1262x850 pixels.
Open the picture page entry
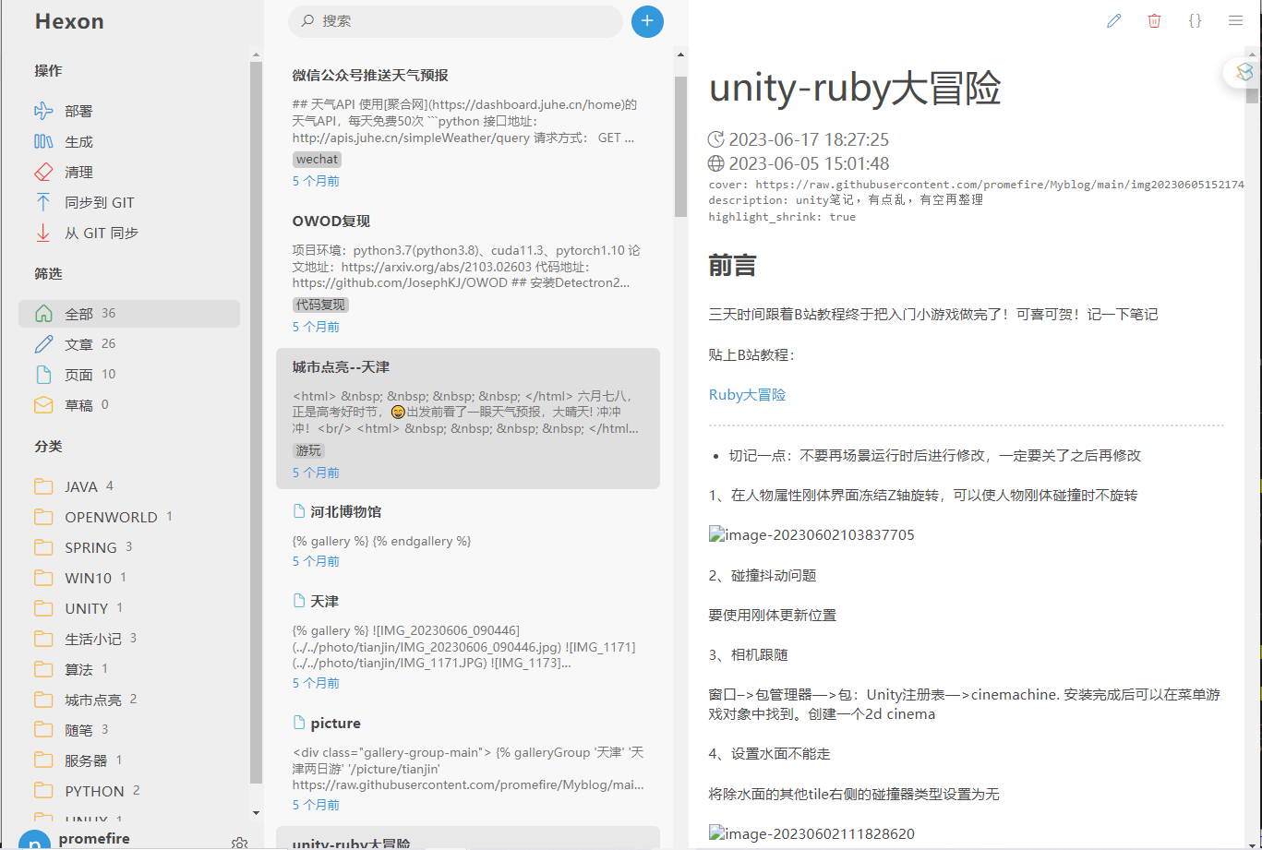point(468,763)
